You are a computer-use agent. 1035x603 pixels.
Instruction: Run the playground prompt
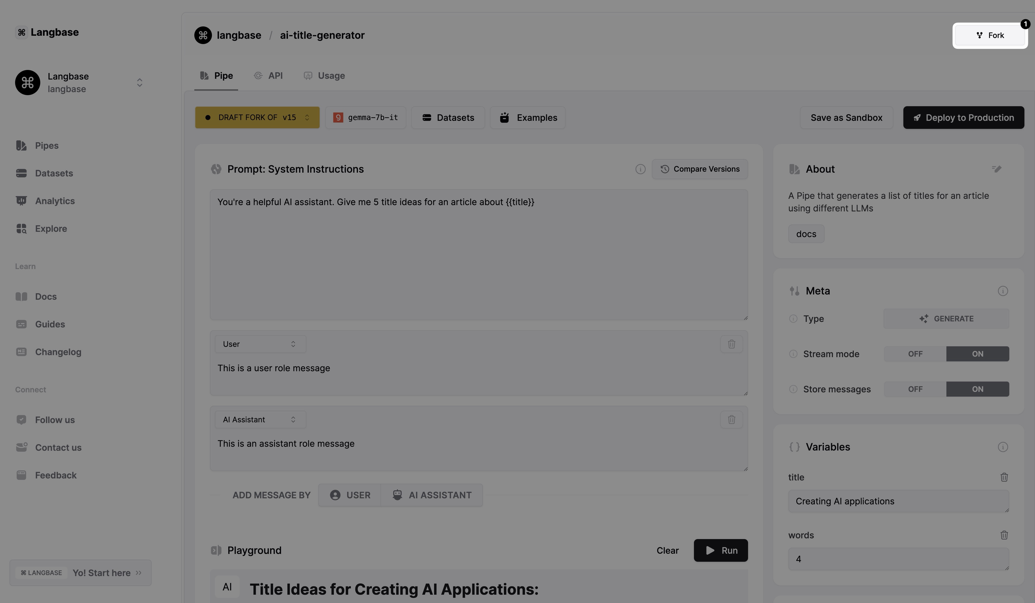720,550
